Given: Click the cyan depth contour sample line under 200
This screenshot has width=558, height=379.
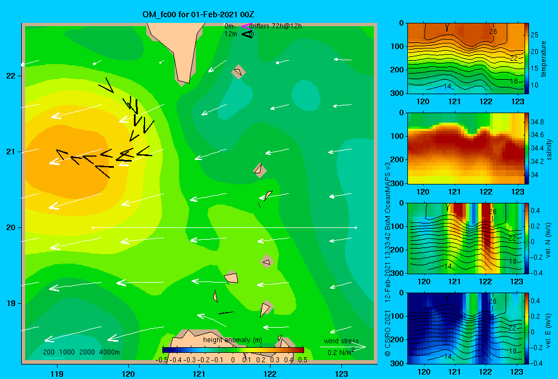Looking at the screenshot, I should pyautogui.click(x=54, y=358).
